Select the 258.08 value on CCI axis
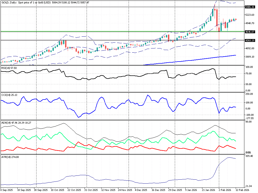258x193 pixels. pos(249,94)
